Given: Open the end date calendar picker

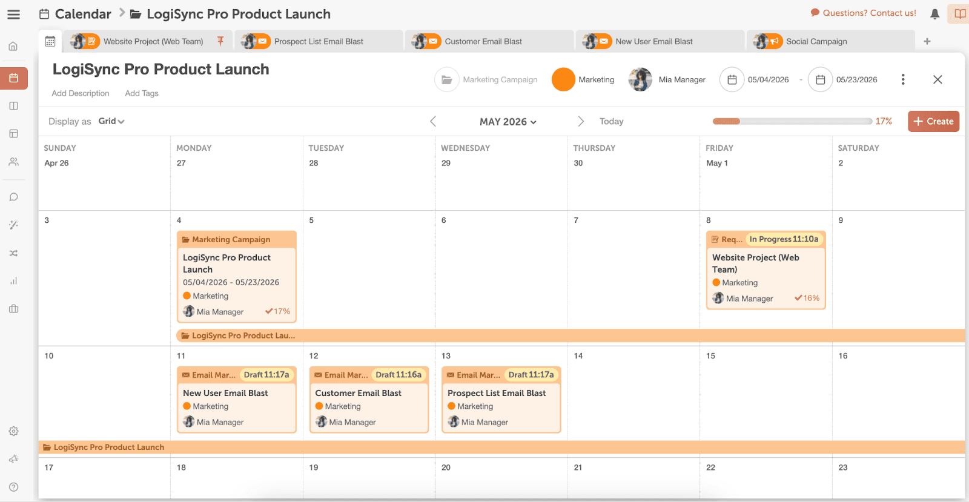Looking at the screenshot, I should click(820, 79).
